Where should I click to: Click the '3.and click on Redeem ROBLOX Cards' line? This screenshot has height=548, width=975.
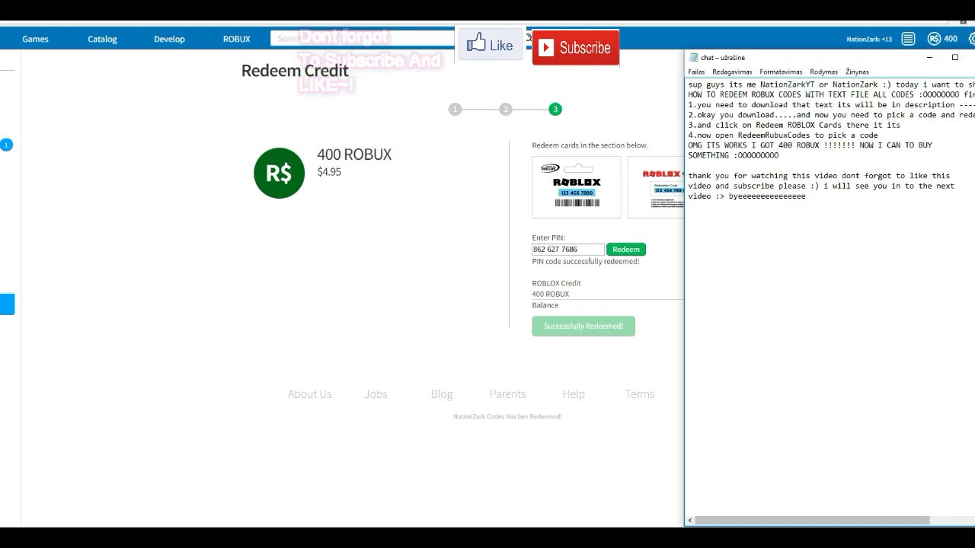[794, 125]
